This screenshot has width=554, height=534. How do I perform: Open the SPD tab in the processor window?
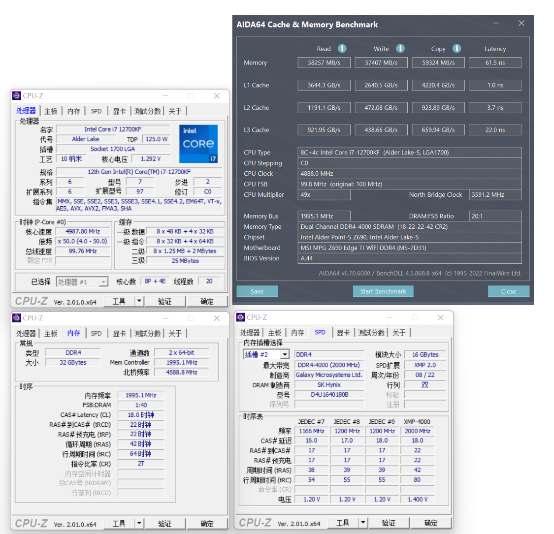tap(96, 111)
